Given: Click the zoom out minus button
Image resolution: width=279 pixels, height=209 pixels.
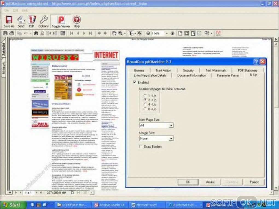Looking at the screenshot, I should click(x=148, y=33).
